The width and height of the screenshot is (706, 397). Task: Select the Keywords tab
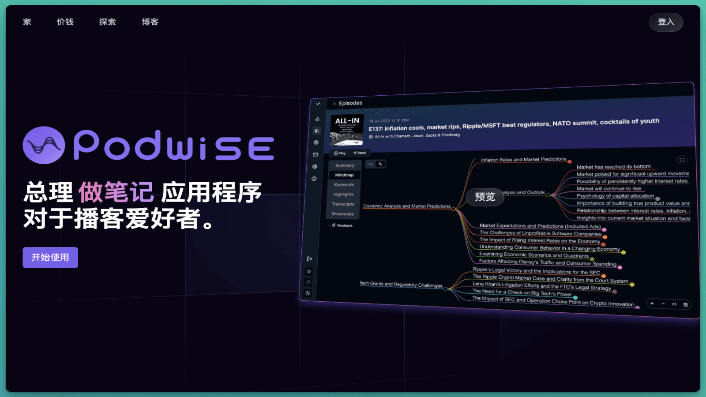(344, 185)
